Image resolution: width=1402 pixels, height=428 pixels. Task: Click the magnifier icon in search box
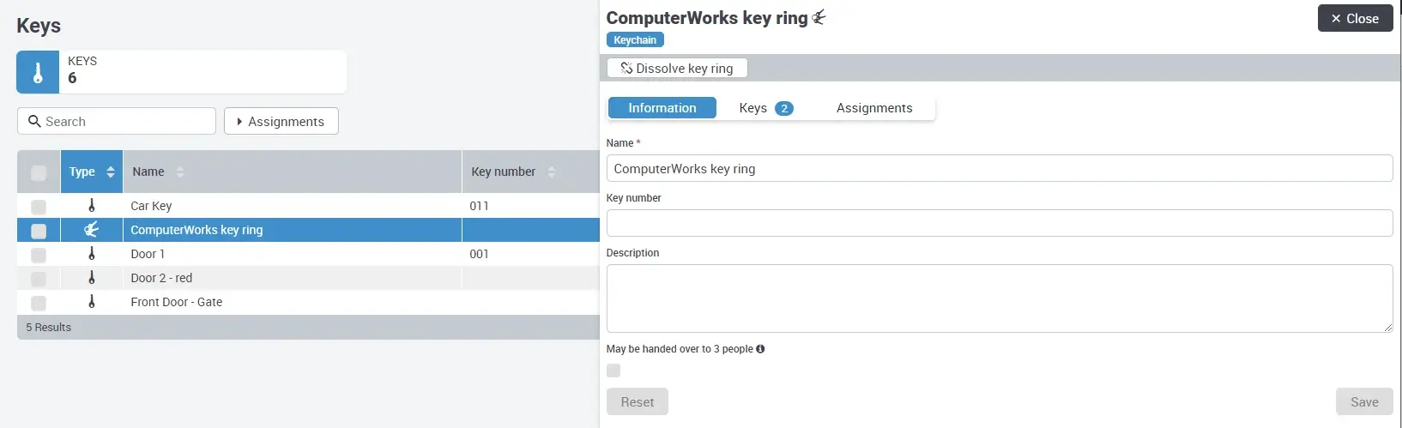point(34,121)
